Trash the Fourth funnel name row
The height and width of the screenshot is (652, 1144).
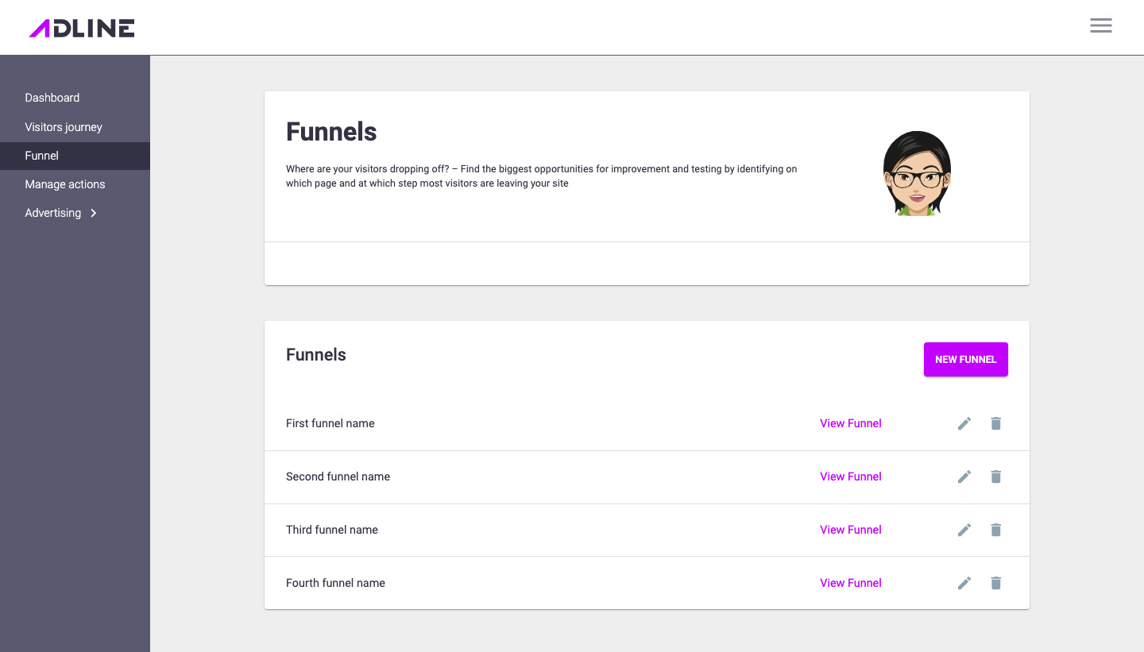995,584
